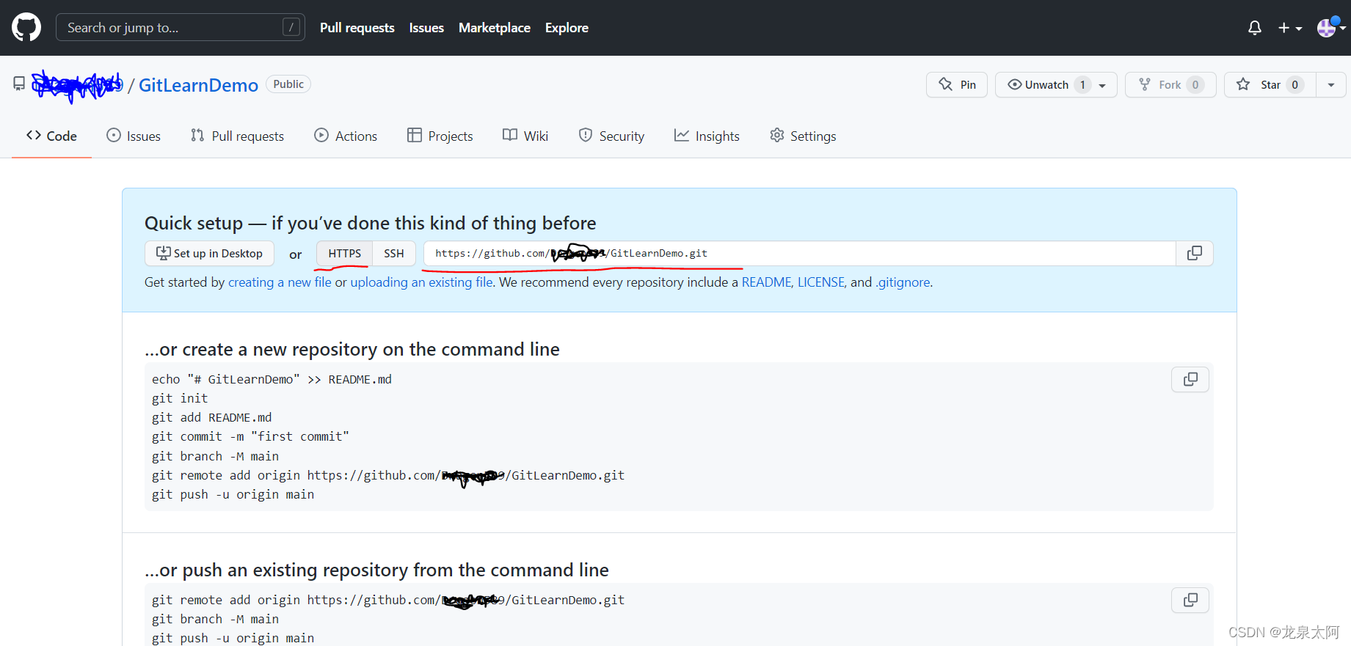Screen dimensions: 1351x646
Task: Open the Insights tab
Action: coord(707,136)
